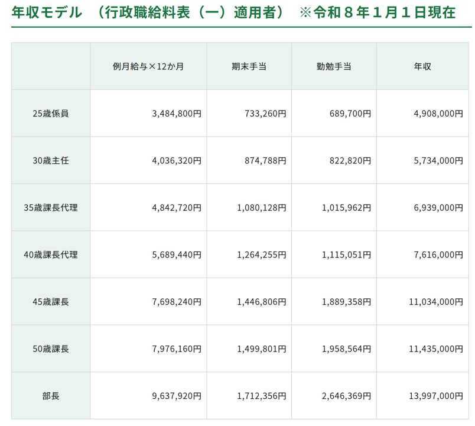Select the 9,637,920円 monthly salary cell
Viewport: 475px width, 426px height.
pyautogui.click(x=176, y=396)
